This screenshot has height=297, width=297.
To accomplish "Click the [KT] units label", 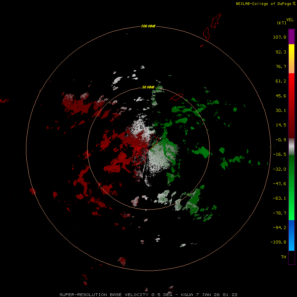I will (x=281, y=23).
